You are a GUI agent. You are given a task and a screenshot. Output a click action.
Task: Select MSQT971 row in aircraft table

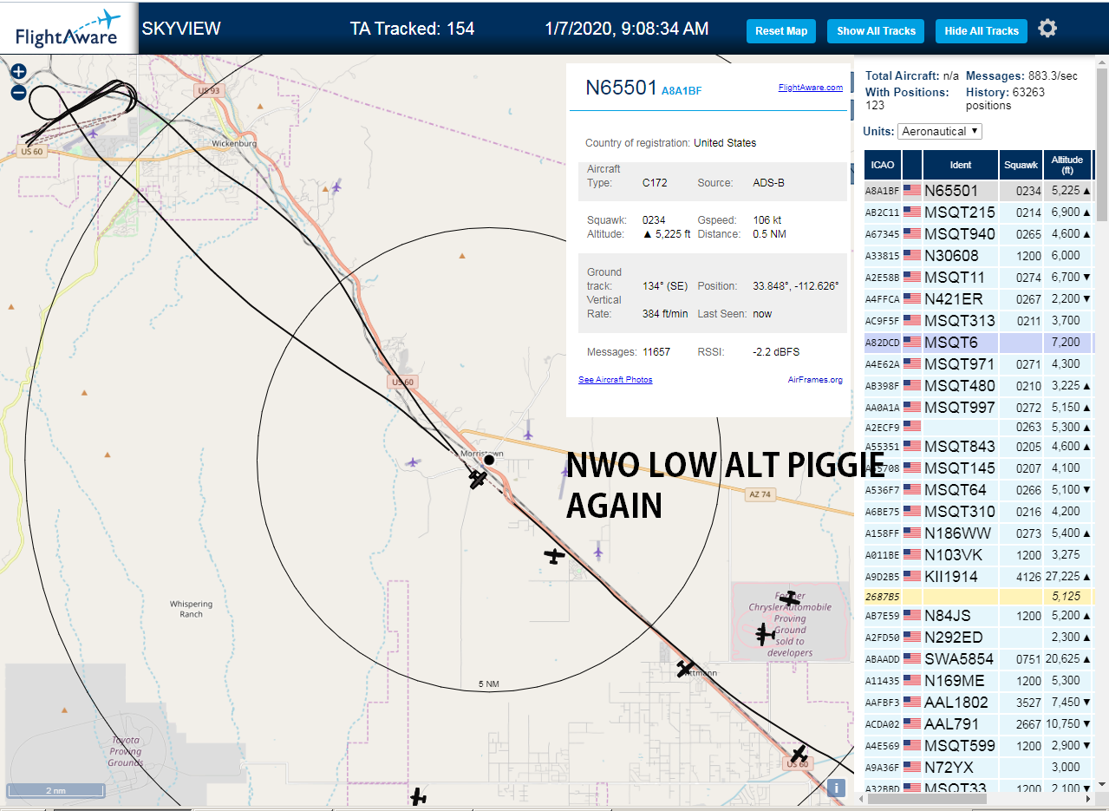click(978, 364)
